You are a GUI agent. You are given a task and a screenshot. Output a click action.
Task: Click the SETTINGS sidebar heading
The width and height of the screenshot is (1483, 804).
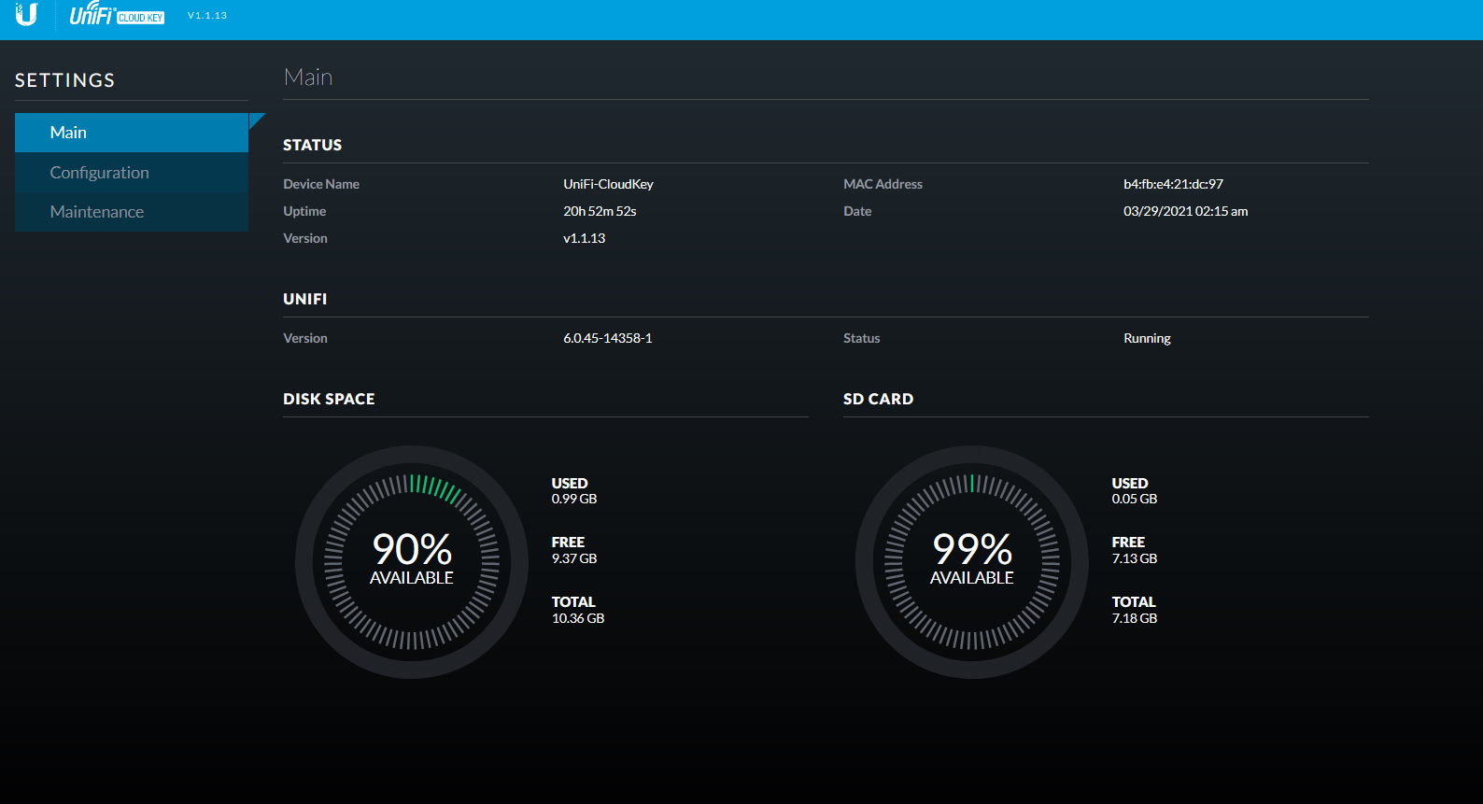(64, 80)
